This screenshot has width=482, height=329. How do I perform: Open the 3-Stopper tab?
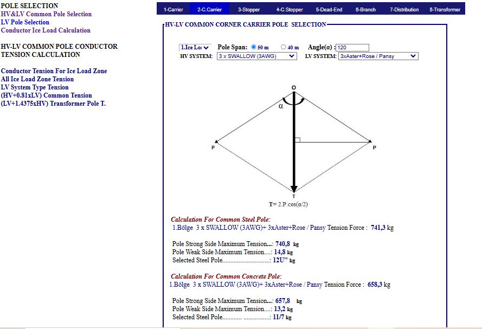[x=249, y=10]
